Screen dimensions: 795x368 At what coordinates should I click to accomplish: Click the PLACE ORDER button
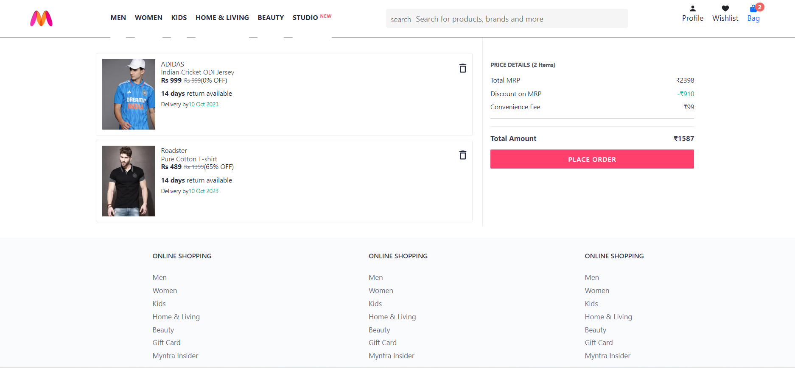click(x=592, y=159)
